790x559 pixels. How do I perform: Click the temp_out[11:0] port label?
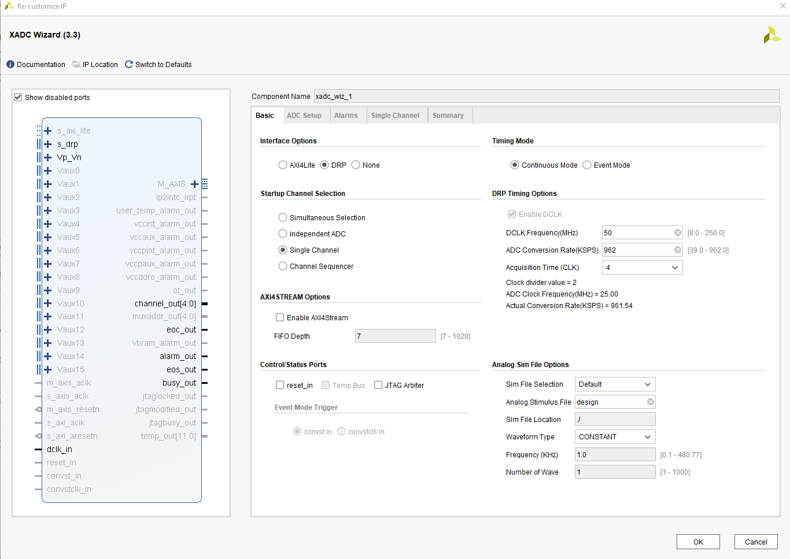168,436
